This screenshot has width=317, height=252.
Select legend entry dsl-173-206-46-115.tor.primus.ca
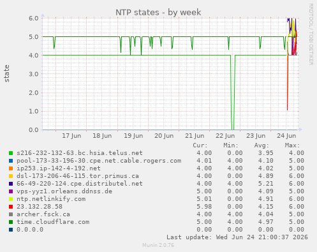(x=78, y=176)
